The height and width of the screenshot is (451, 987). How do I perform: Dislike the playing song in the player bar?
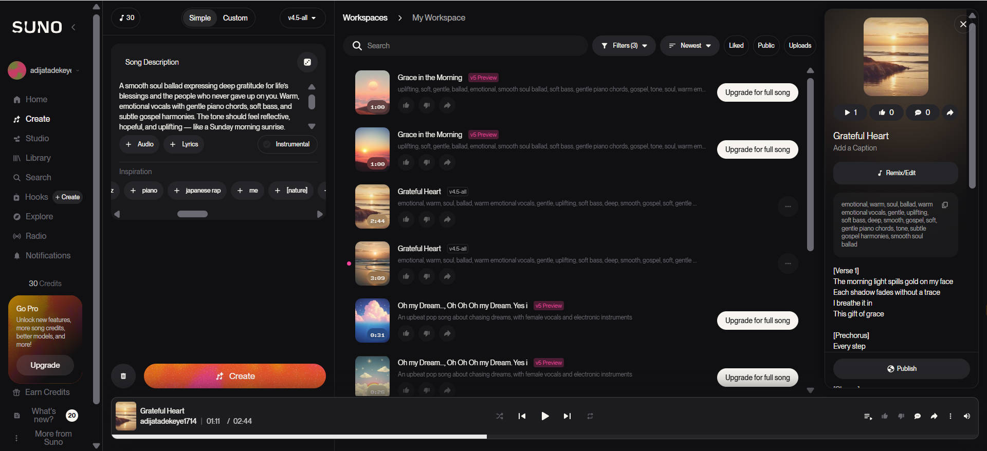901,416
